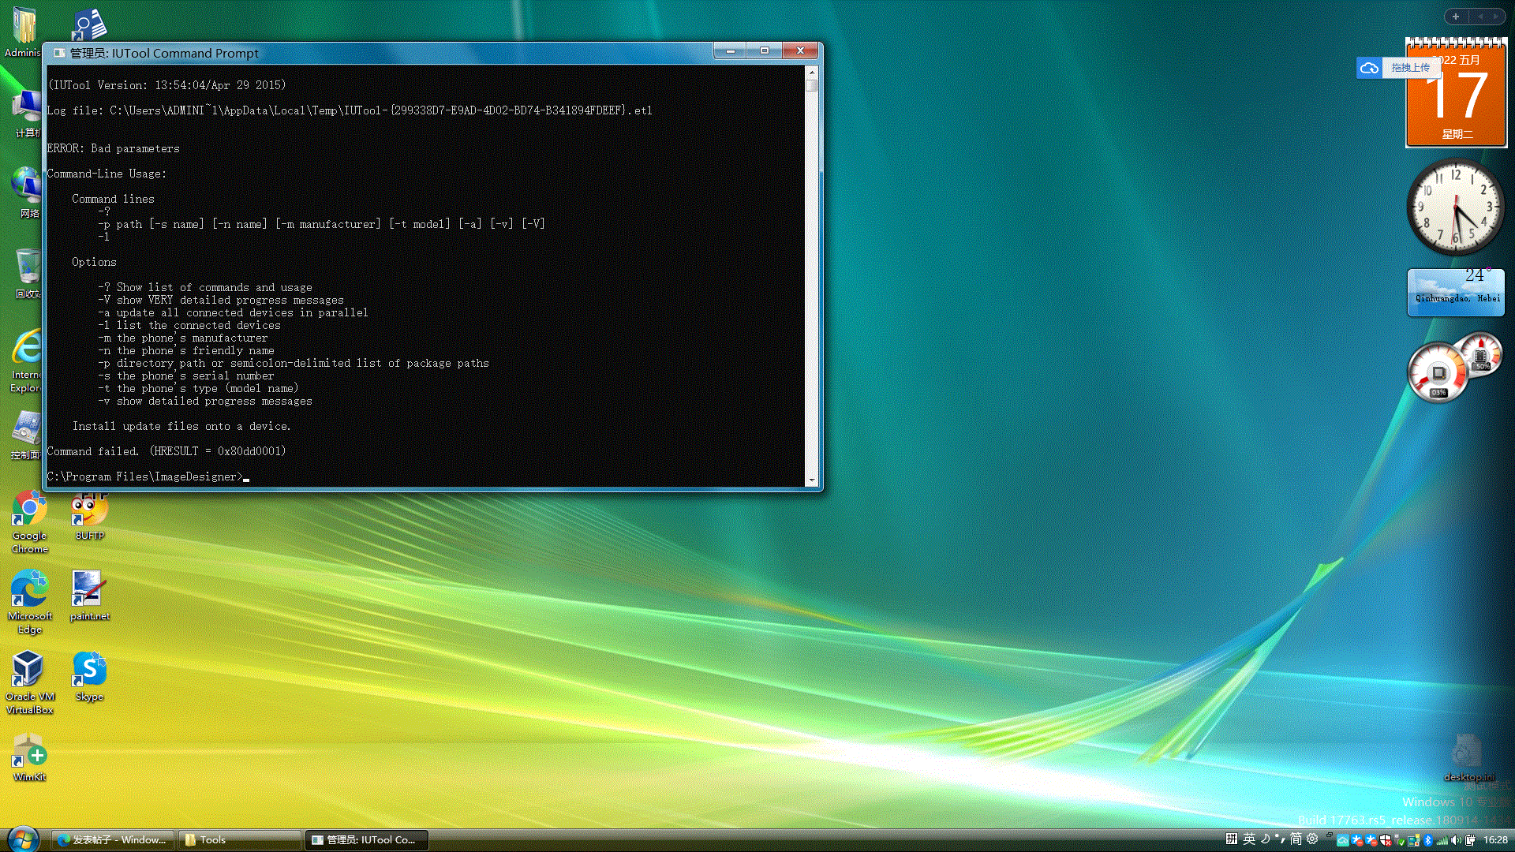Open Internet Explorer from taskbar icon

click(x=28, y=353)
